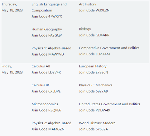The image size is (150, 136).
Task: Click the Join Code 47WXYX text
Action: (x=47, y=17)
